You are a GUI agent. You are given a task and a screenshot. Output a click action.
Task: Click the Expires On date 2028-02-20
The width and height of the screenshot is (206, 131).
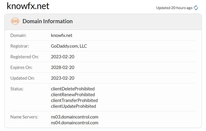tap(63, 67)
